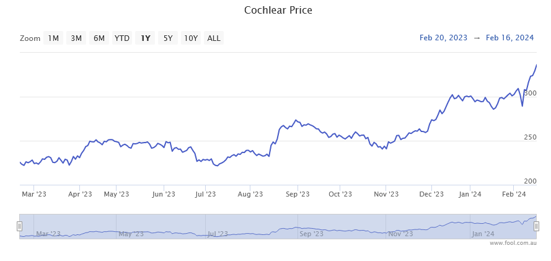
Task: Click the active 1Y zoom button
Action: (146, 38)
